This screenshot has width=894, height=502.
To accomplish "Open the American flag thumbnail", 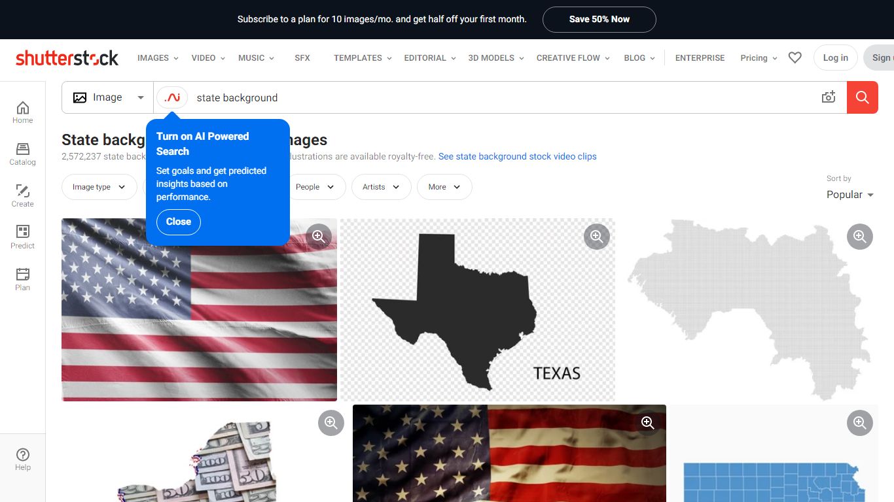I will pyautogui.click(x=199, y=309).
